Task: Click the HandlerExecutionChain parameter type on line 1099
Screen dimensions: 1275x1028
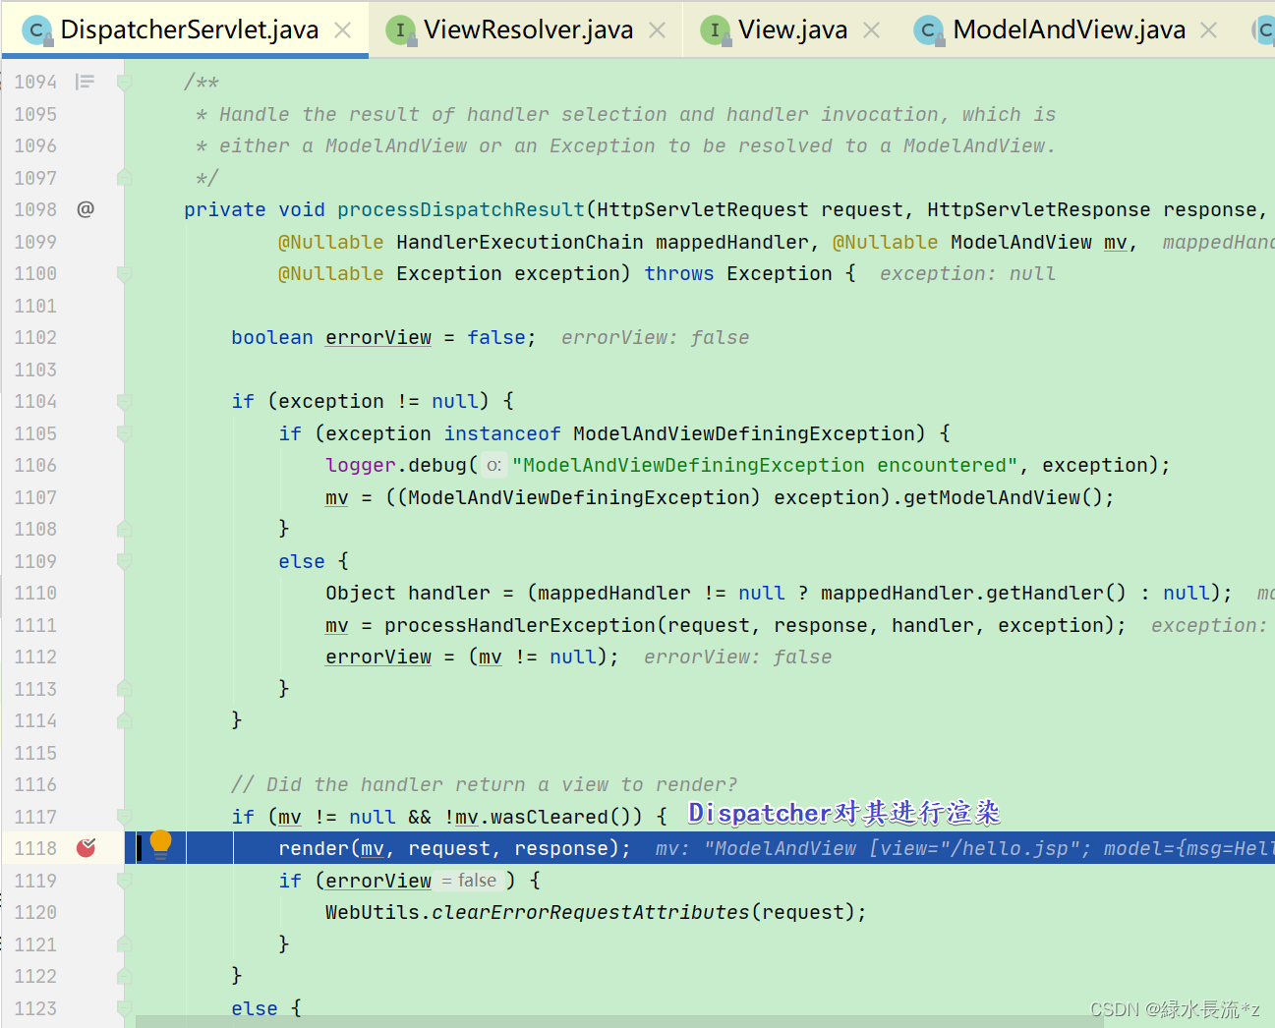Action: pyautogui.click(x=520, y=242)
